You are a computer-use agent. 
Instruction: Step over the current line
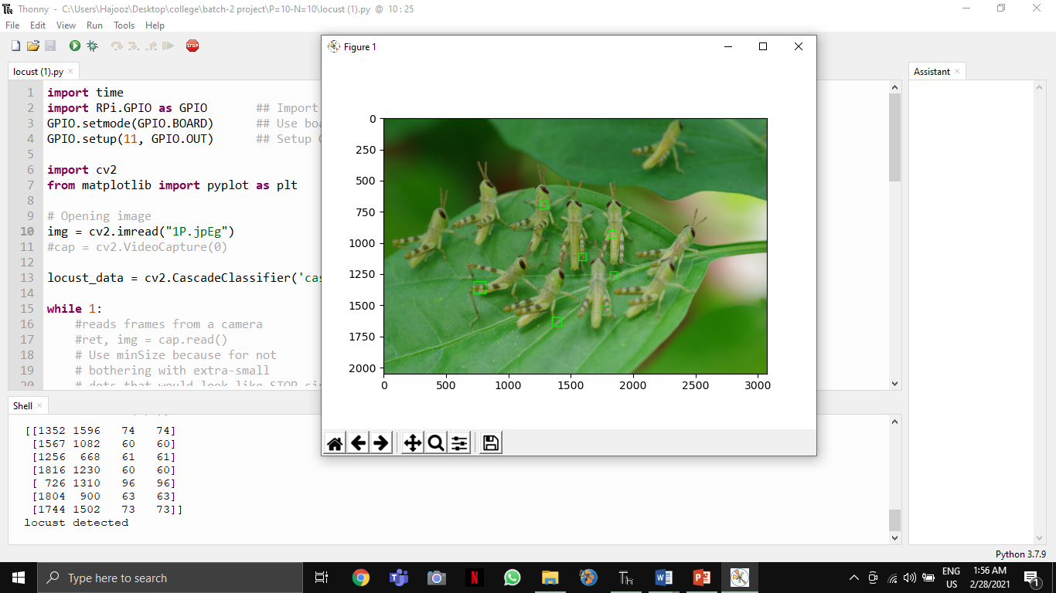(117, 46)
